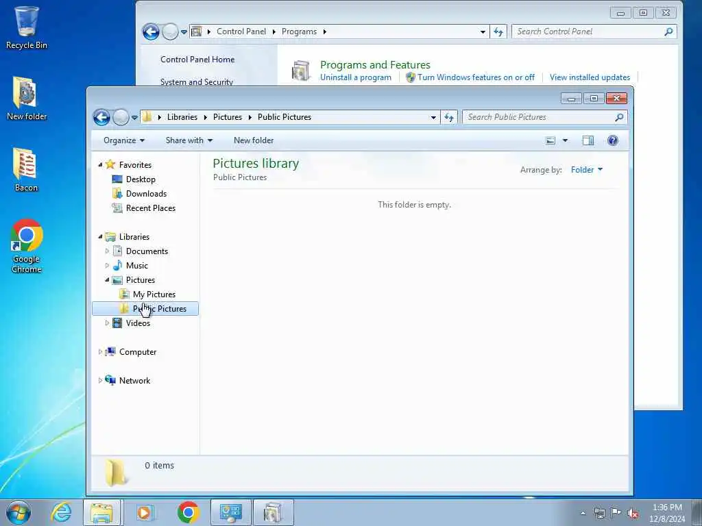702x526 pixels.
Task: Select Videos library
Action: 138,323
